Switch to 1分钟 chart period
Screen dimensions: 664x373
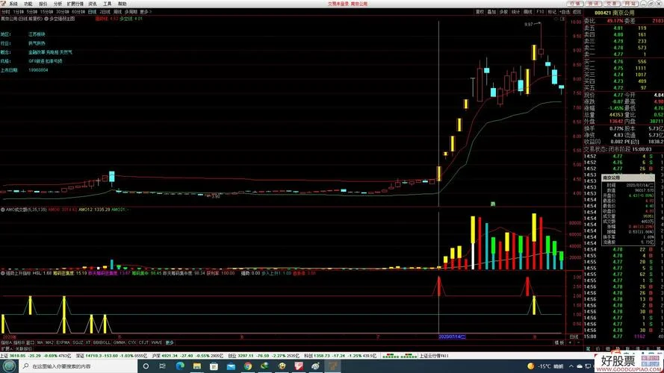pyautogui.click(x=19, y=12)
